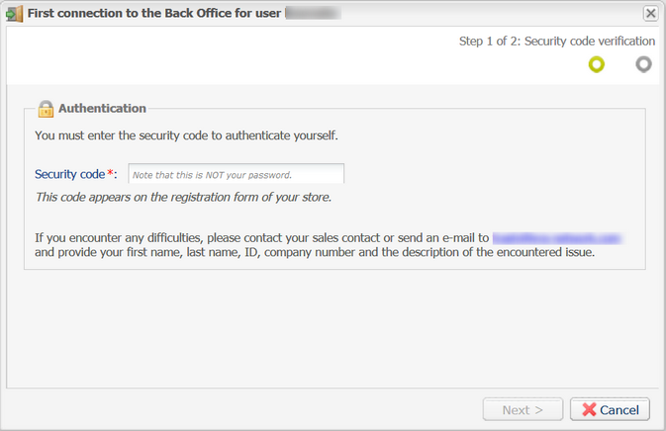Focus the Security code input field
666x431 pixels.
click(237, 174)
